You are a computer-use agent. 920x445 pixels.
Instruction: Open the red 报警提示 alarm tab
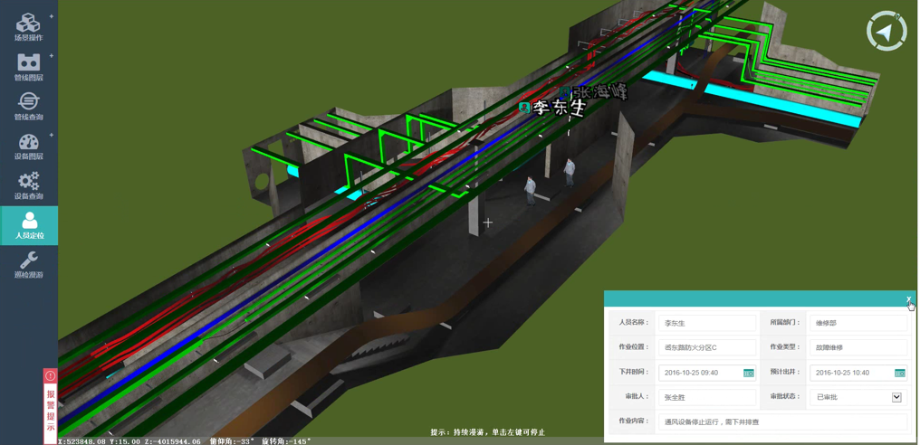(x=51, y=407)
